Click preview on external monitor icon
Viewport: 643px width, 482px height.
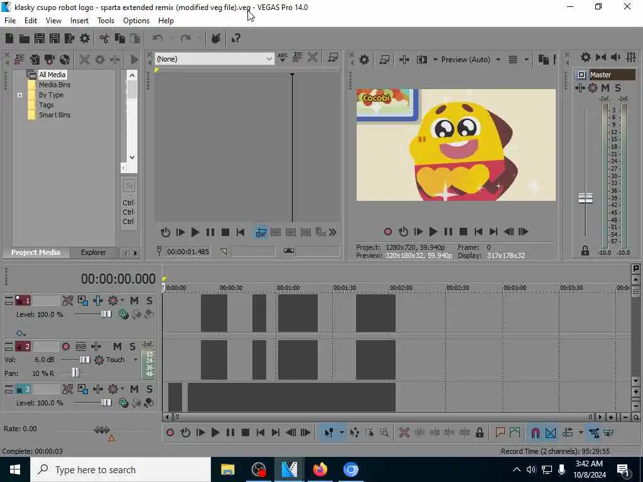coord(384,60)
